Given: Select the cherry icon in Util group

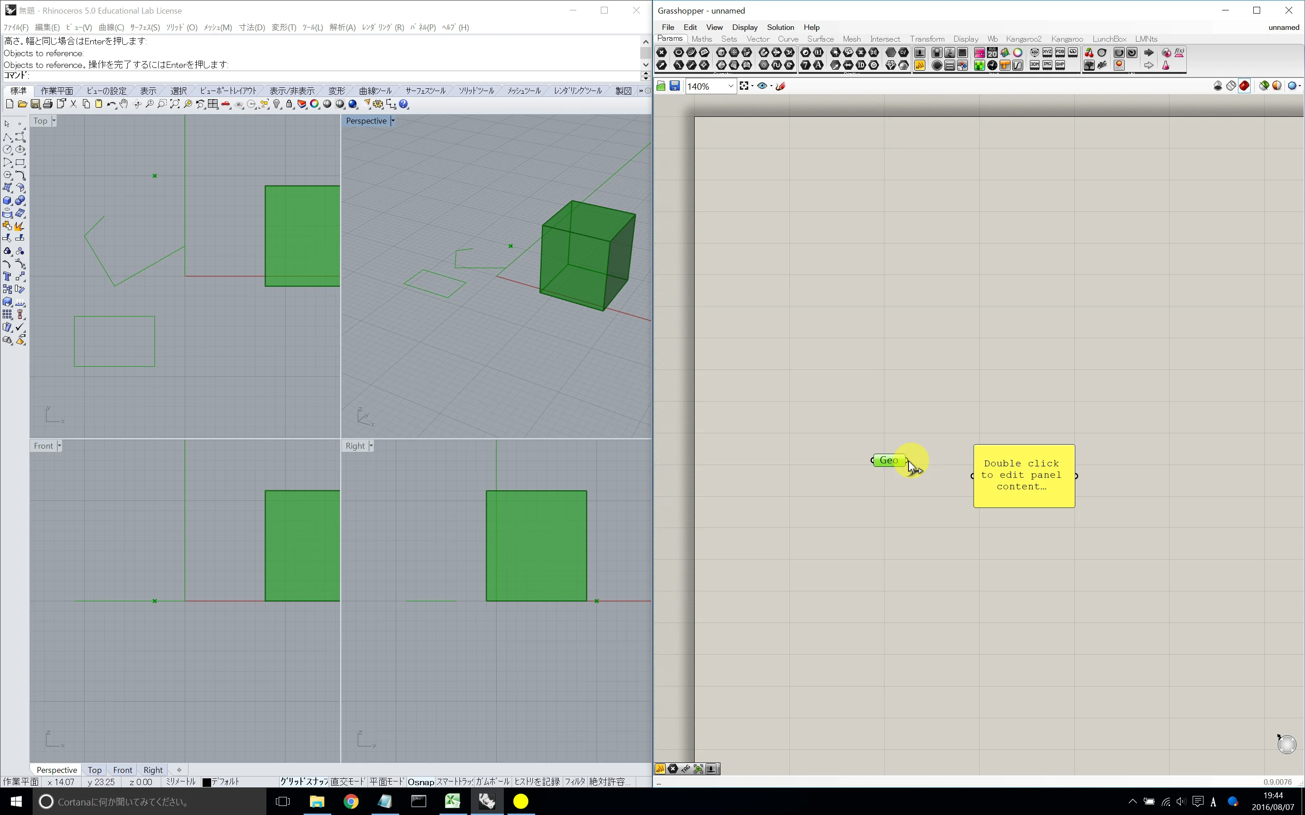Looking at the screenshot, I should coord(1089,52).
